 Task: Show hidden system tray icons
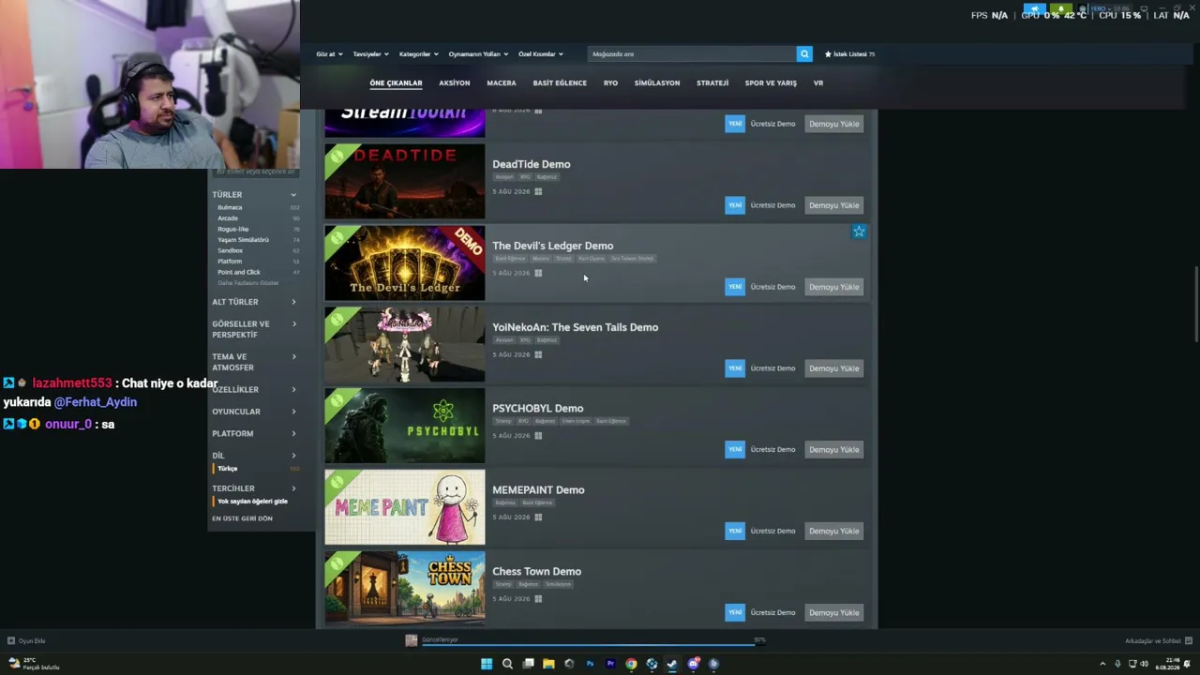tap(1102, 664)
